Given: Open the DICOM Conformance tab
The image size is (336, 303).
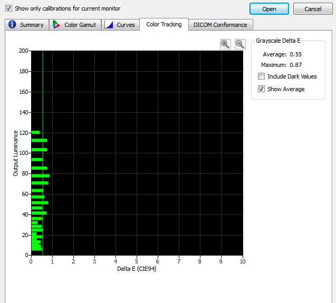Looking at the screenshot, I should 220,25.
